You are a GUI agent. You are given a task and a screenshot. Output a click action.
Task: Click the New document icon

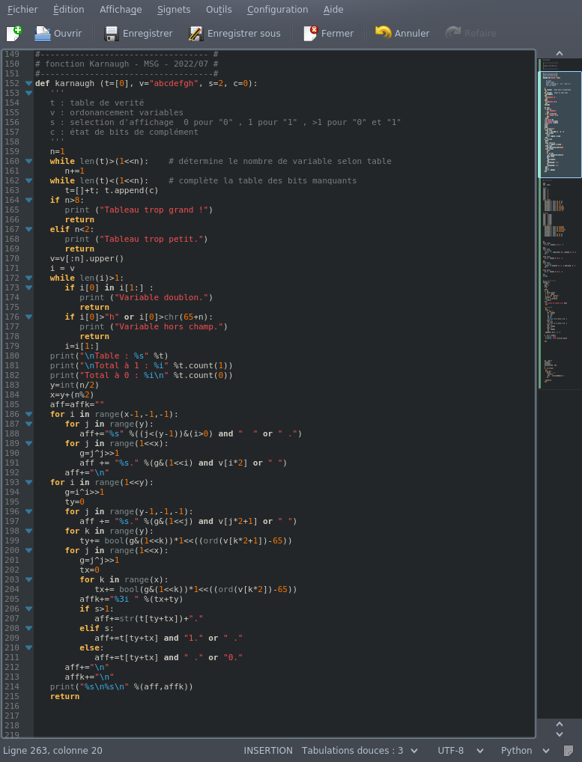tap(14, 33)
